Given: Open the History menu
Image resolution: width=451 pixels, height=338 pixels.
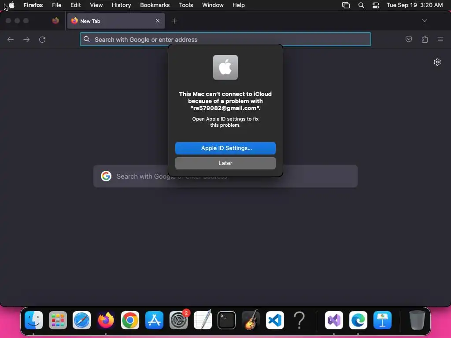Looking at the screenshot, I should point(122,5).
